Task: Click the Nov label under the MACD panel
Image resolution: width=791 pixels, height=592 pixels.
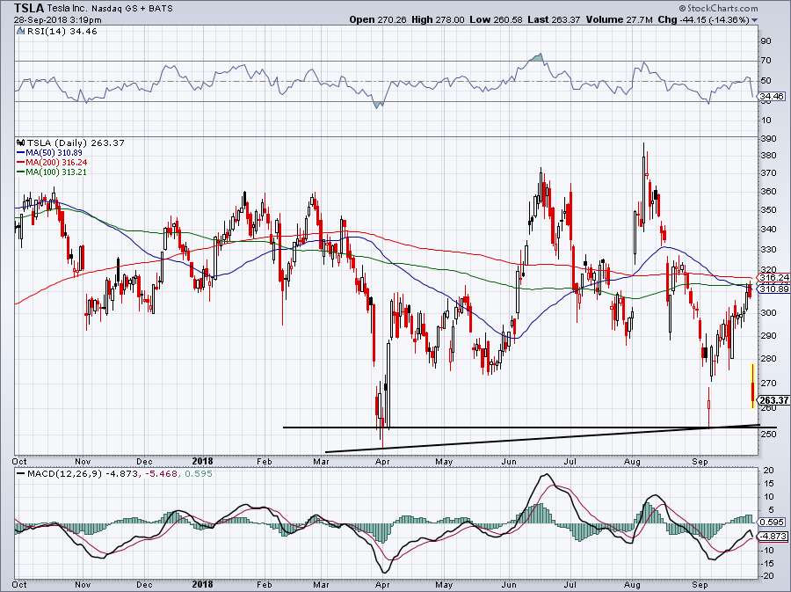Action: pos(83,584)
